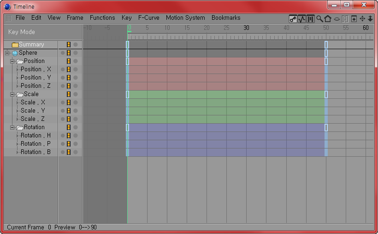Click the eye-shaped view icon
Screen dimensions: 378x234
click(337, 19)
